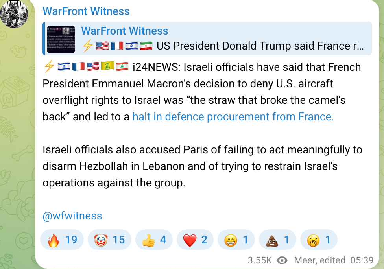384x269 pixels.
Task: Click the grinning face reaction
Action: point(236,240)
